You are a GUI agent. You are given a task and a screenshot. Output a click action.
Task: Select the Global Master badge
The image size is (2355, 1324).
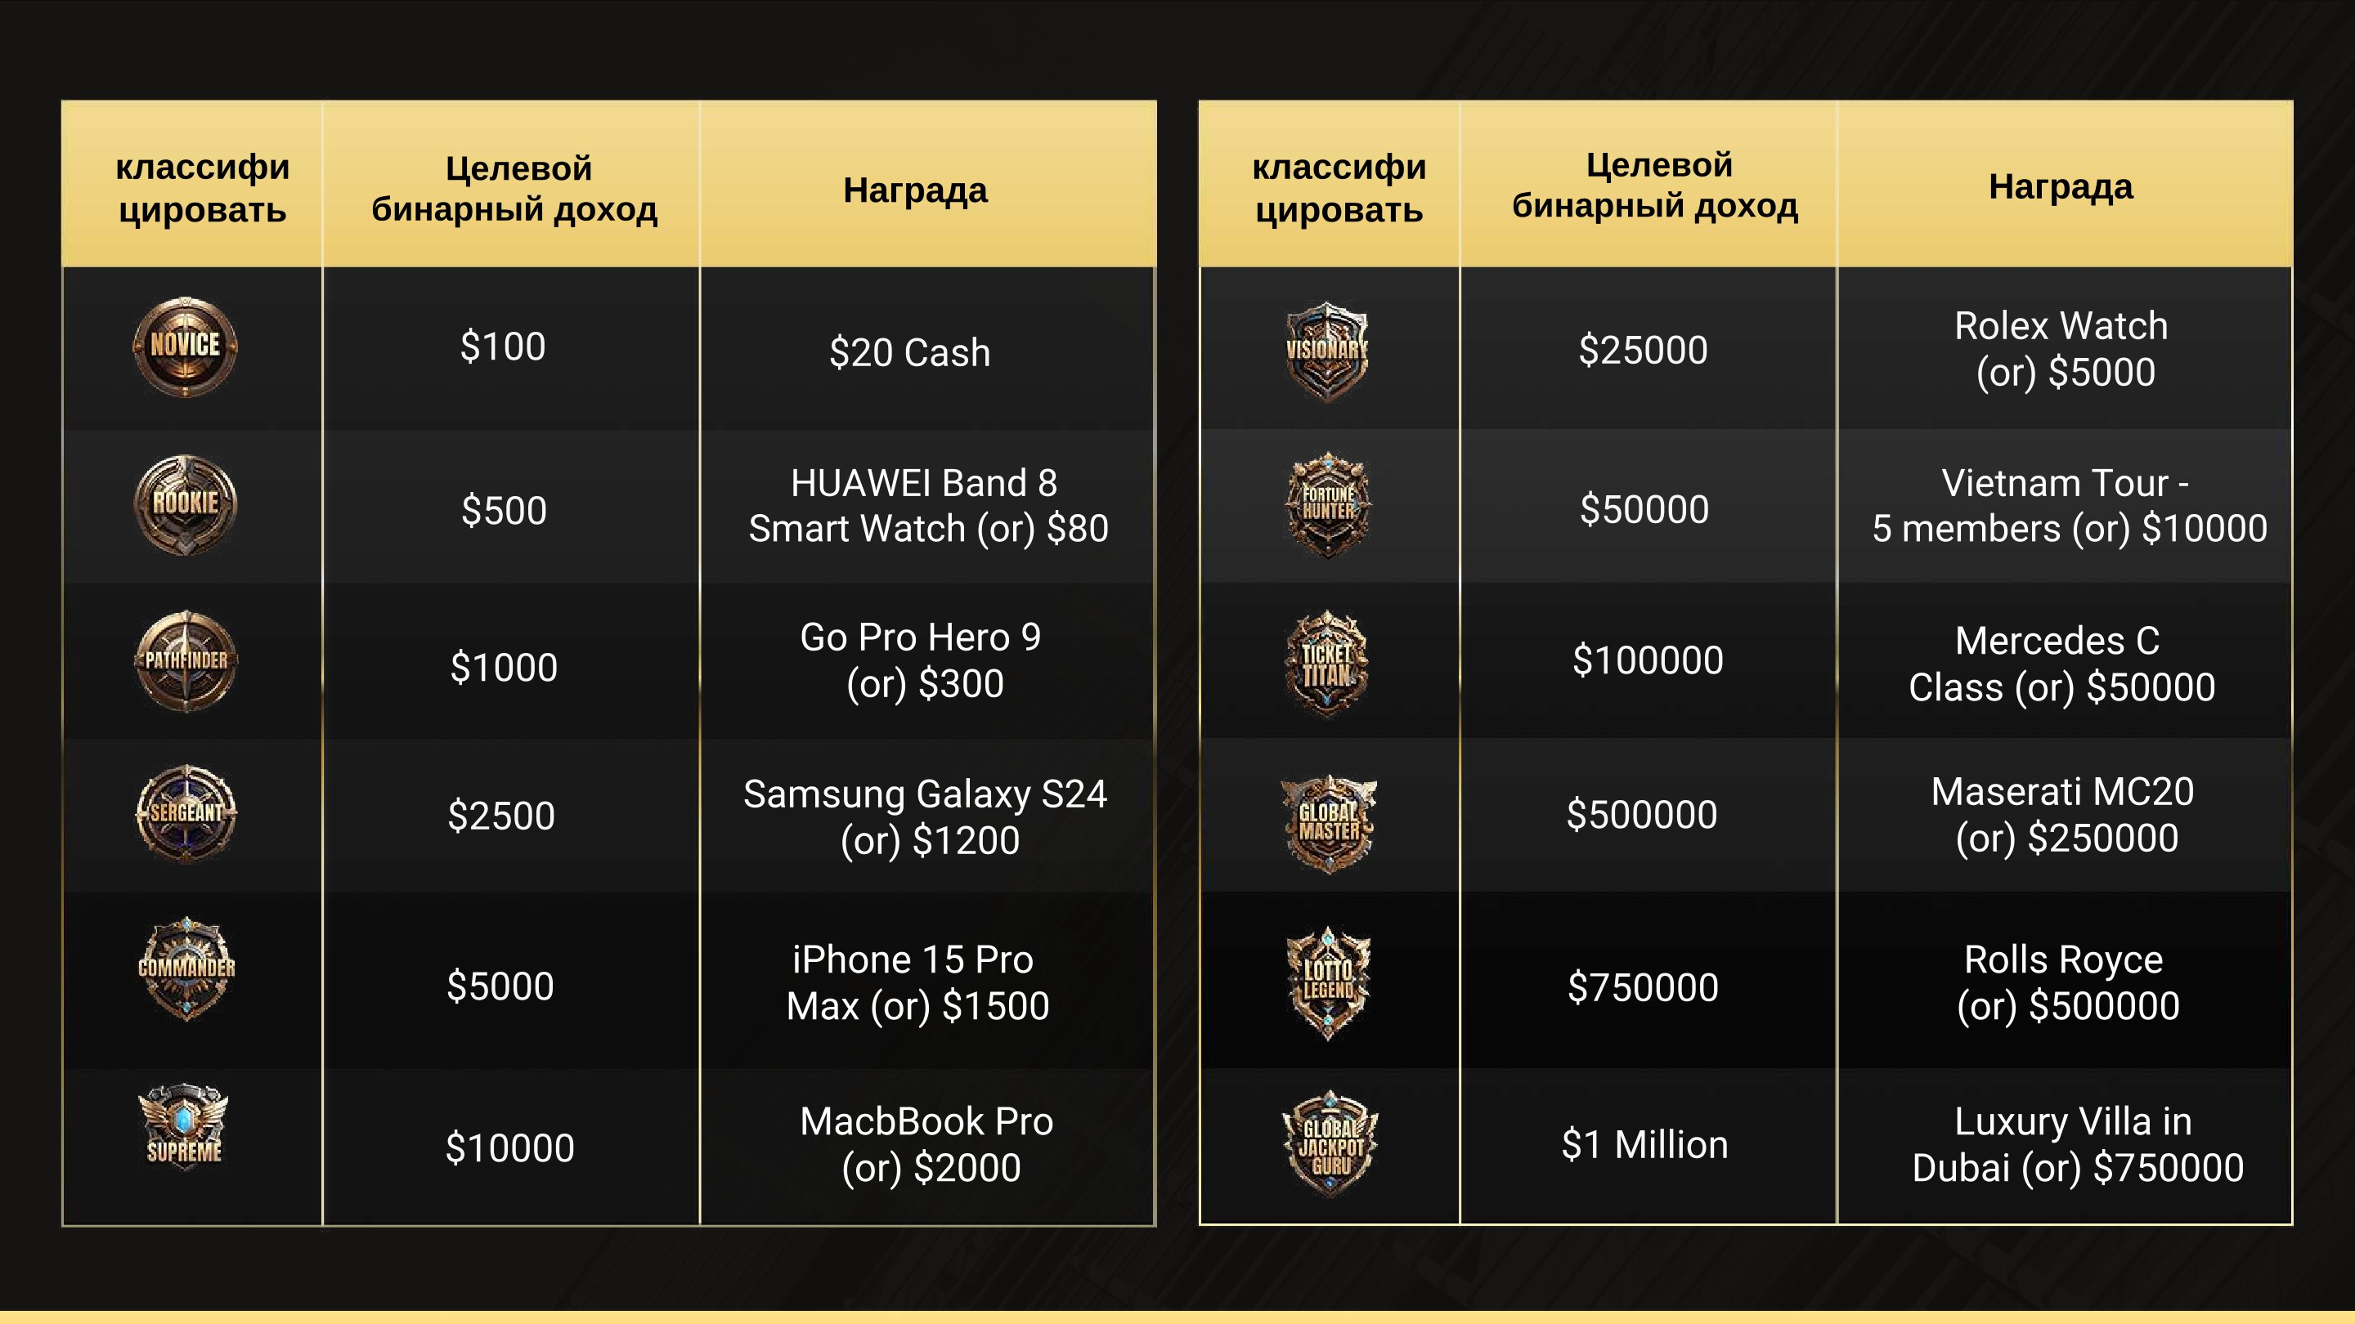[x=1328, y=823]
